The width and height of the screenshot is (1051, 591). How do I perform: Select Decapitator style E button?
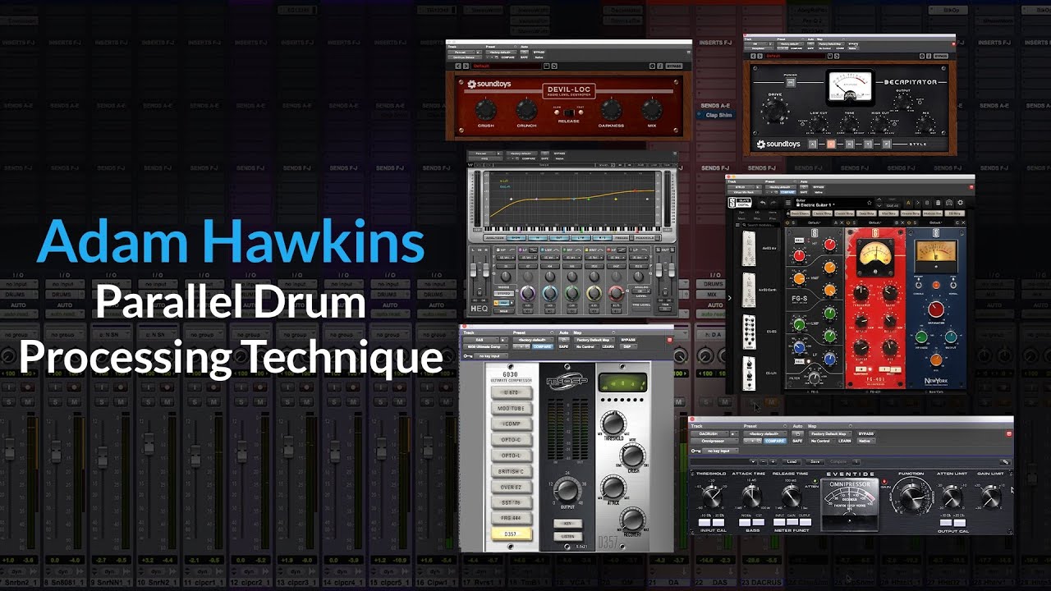click(831, 144)
